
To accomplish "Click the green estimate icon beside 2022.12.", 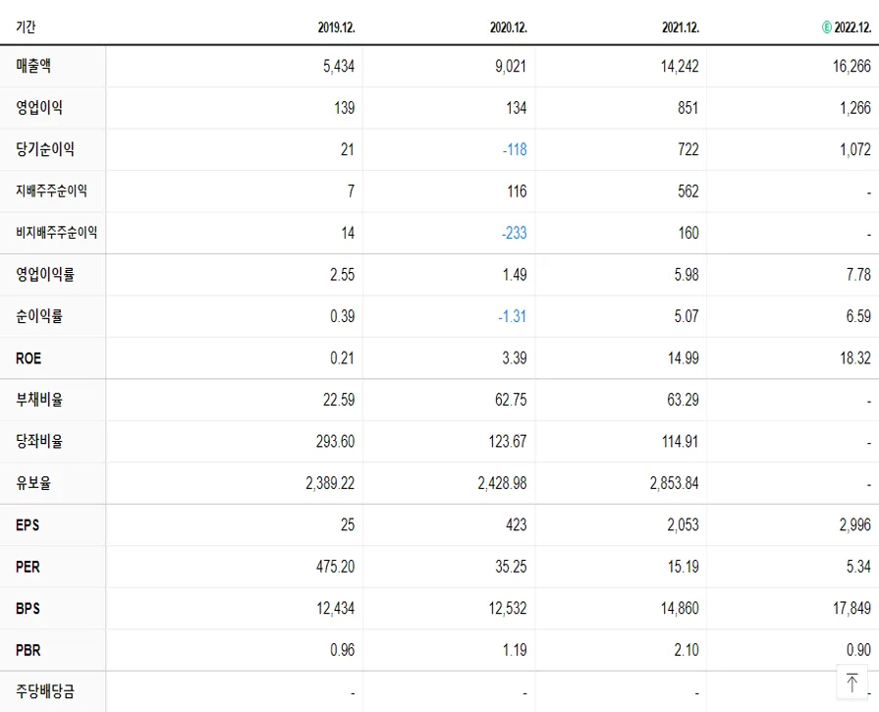I will 826,27.
